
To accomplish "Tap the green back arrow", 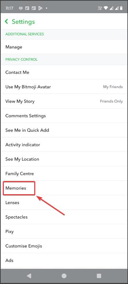I will tap(7, 21).
